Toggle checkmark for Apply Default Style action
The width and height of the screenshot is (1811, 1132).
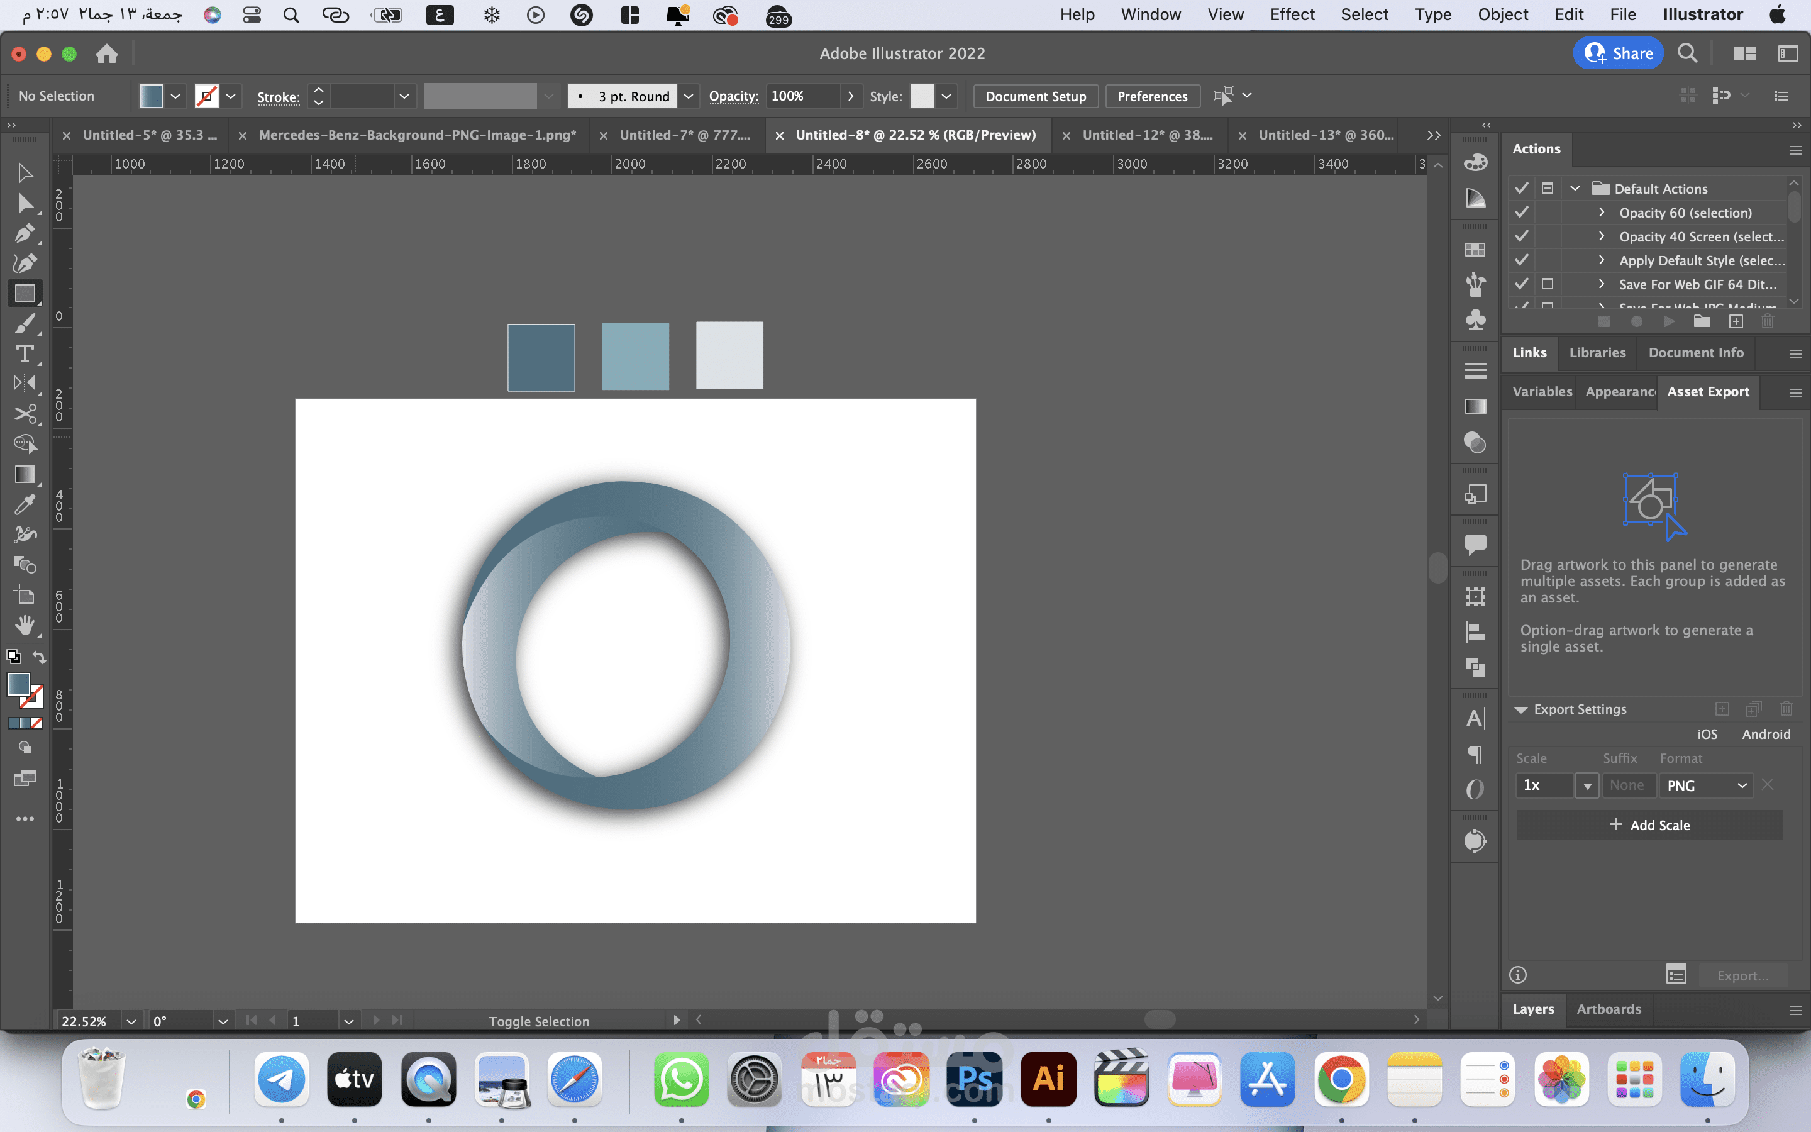(x=1521, y=260)
